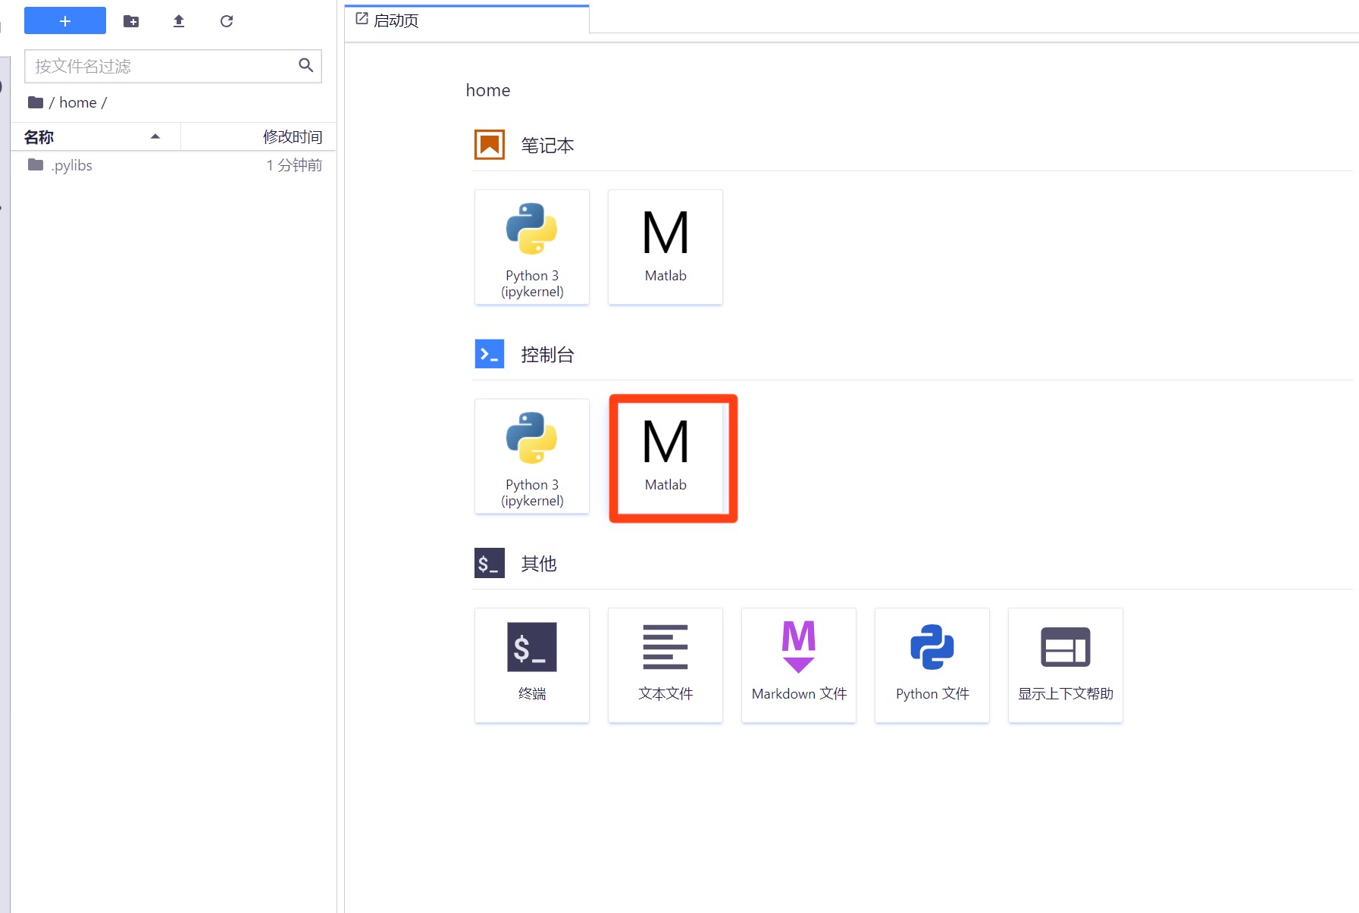This screenshot has width=1359, height=913.
Task: Start a Matlab console
Action: (665, 457)
